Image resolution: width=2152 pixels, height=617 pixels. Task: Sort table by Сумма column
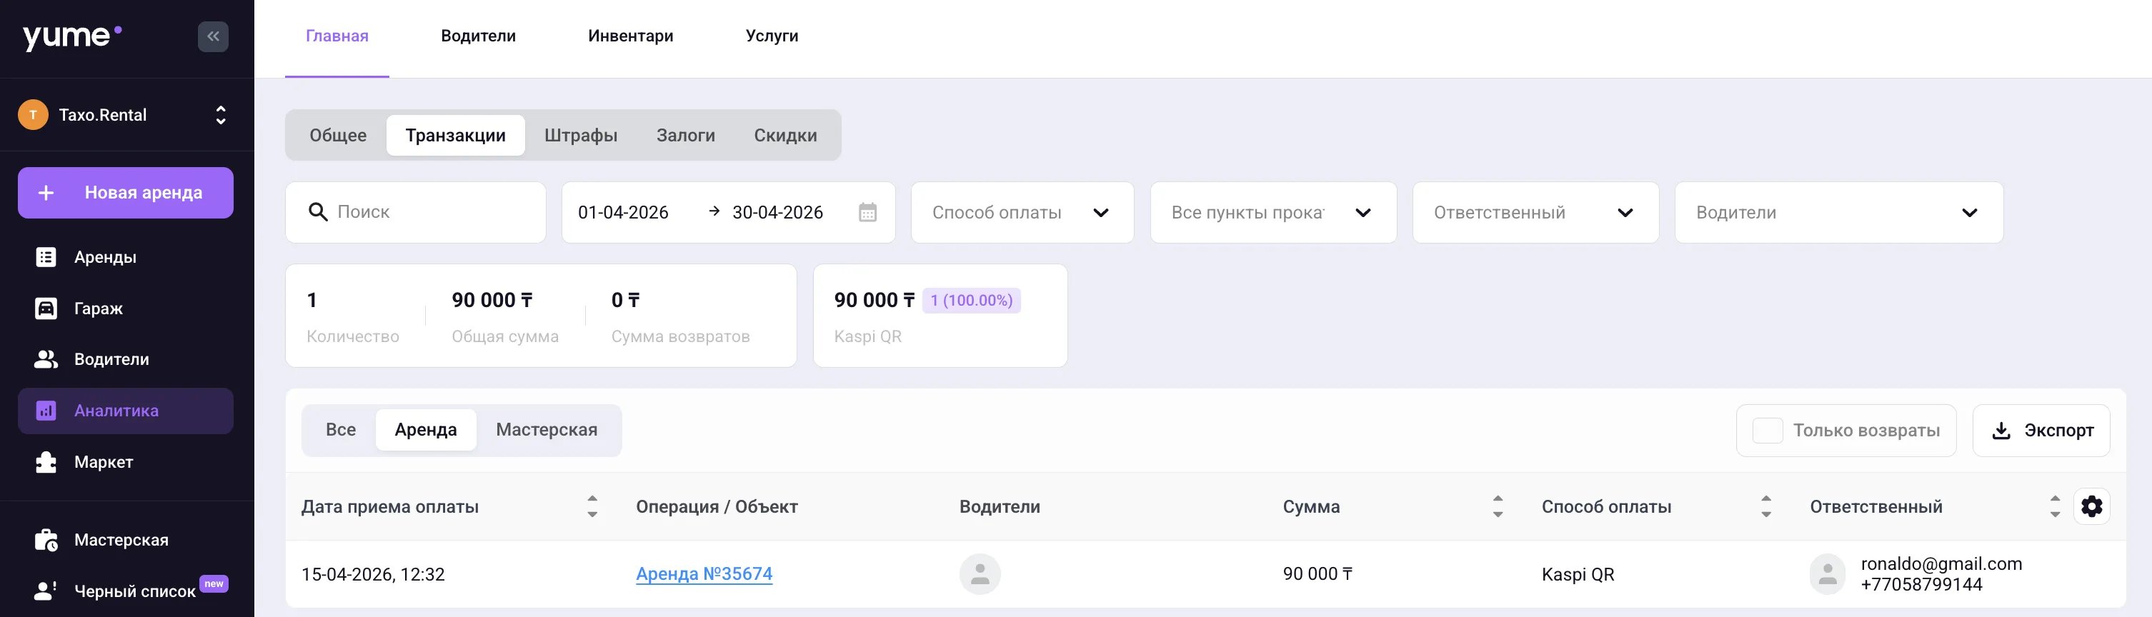click(x=1498, y=506)
